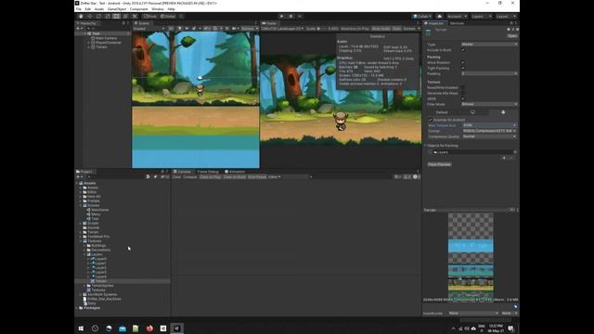Toggle the Read/Write Enabled checkbox
This screenshot has width=594, height=334.
[x=463, y=87]
